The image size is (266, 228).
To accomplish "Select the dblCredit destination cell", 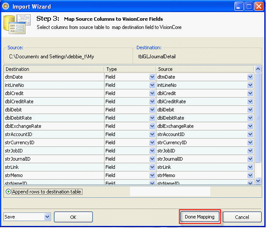I will (x=54, y=93).
